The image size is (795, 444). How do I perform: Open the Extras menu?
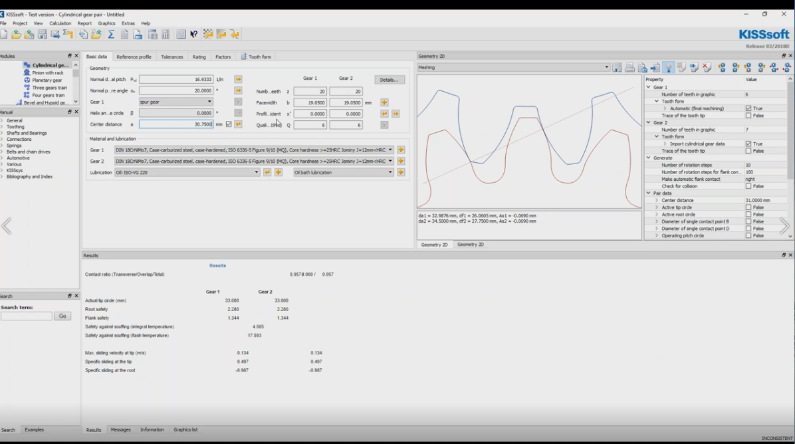[x=128, y=23]
